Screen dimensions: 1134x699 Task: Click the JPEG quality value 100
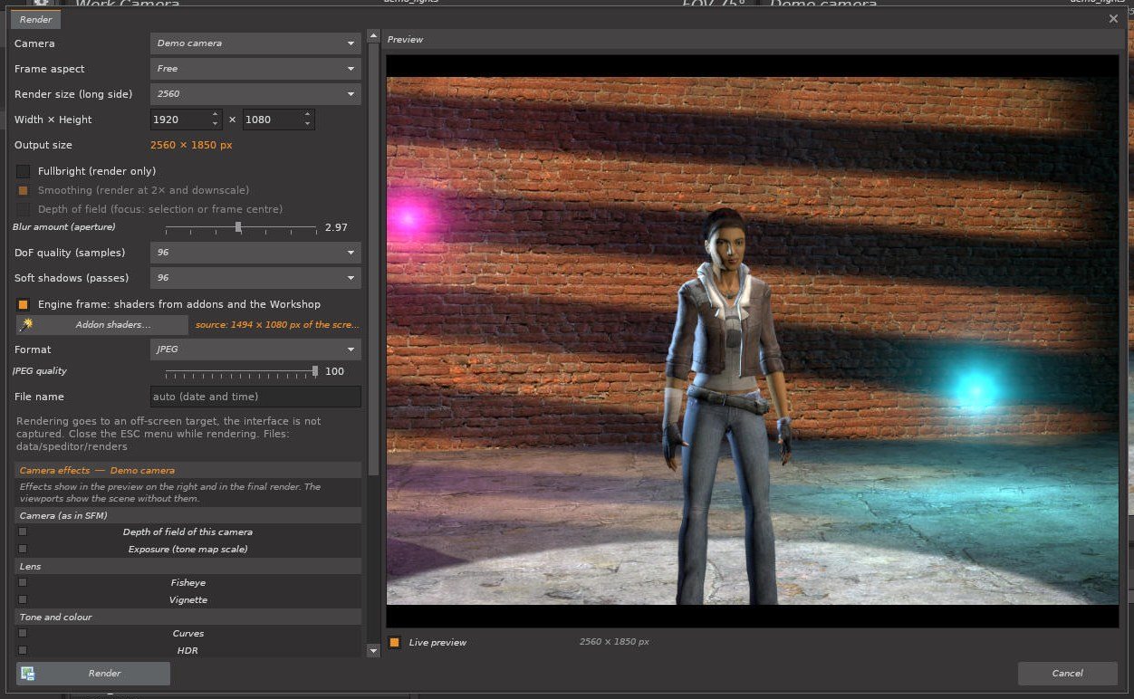tap(334, 371)
